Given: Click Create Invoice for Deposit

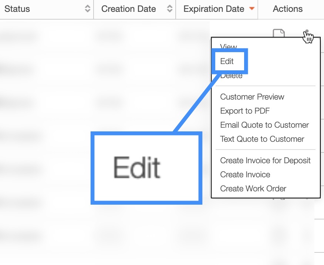Looking at the screenshot, I should (265, 161).
